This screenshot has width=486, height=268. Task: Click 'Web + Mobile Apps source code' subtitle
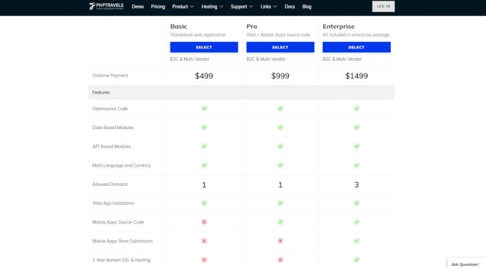(279, 35)
